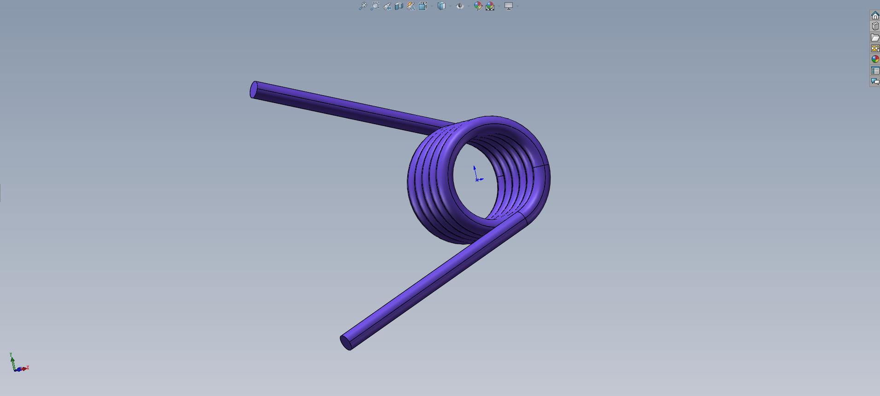Open the View Orientation cube icon
This screenshot has height=396, width=880.
[x=423, y=6]
